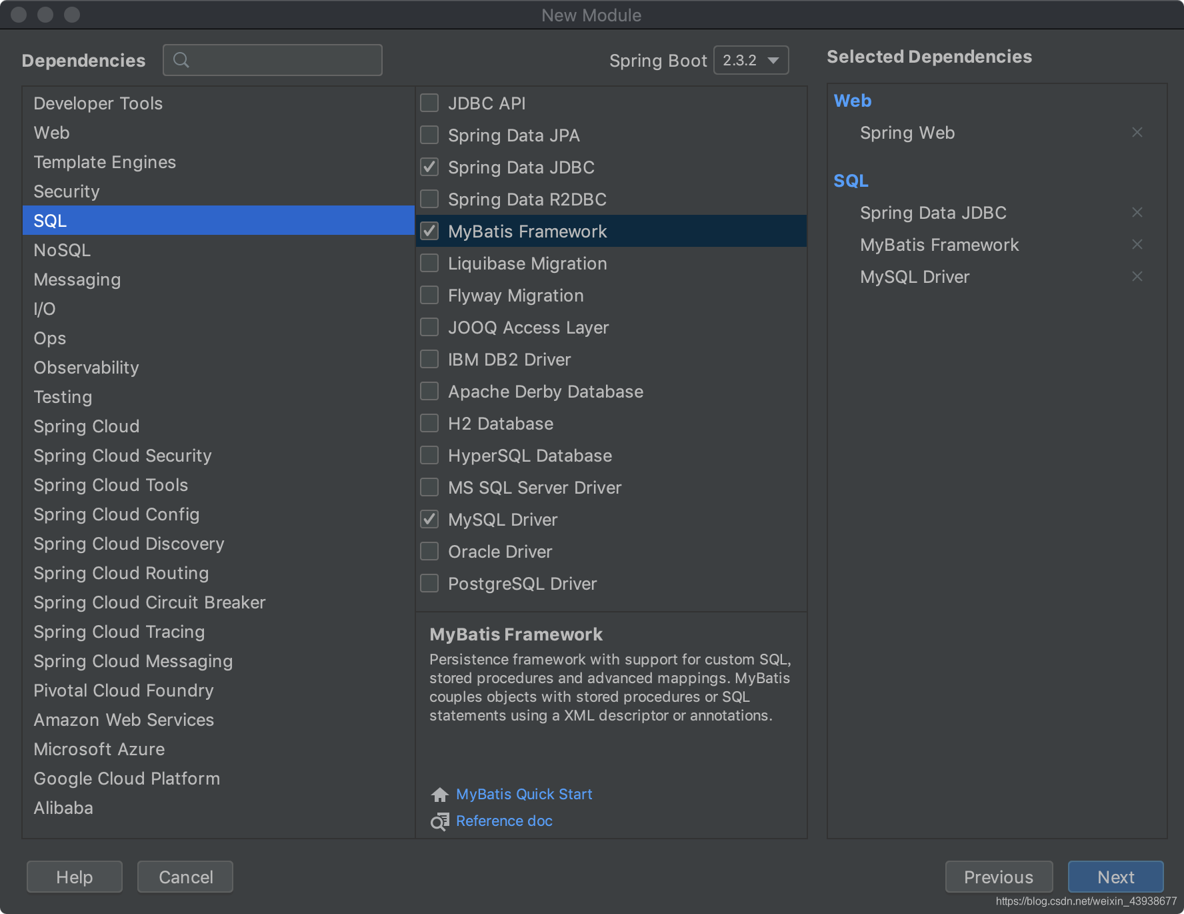This screenshot has height=914, width=1184.
Task: Check the JDBC API checkbox
Action: 429,103
